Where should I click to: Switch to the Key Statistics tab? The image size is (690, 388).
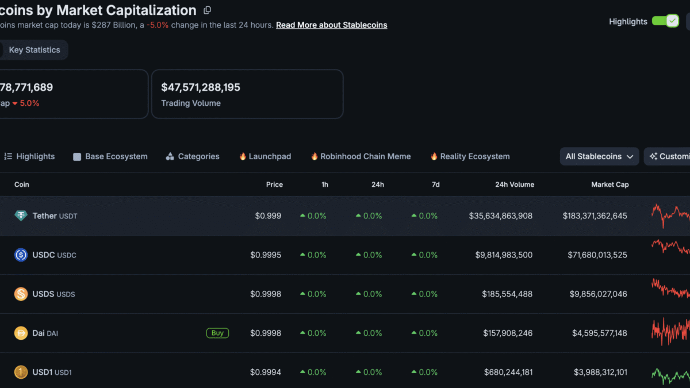pyautogui.click(x=34, y=50)
